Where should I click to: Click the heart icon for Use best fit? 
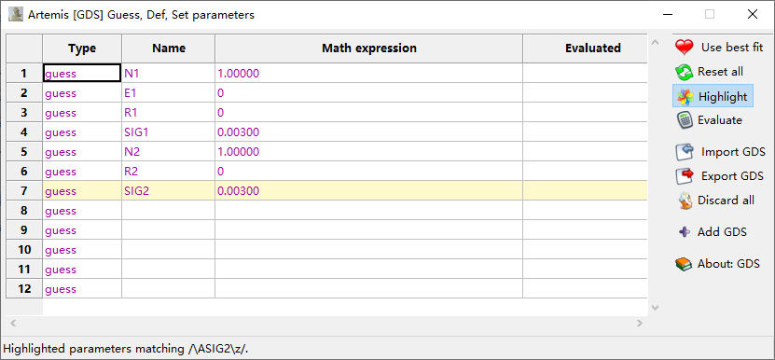(685, 48)
